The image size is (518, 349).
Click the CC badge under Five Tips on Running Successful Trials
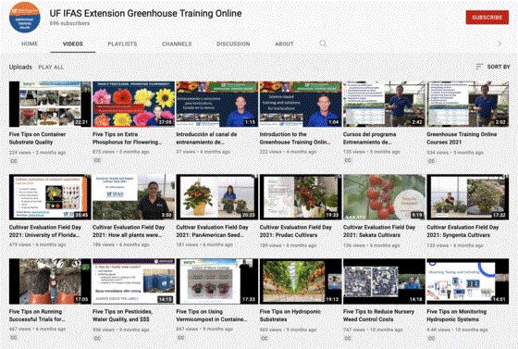[x=14, y=338]
